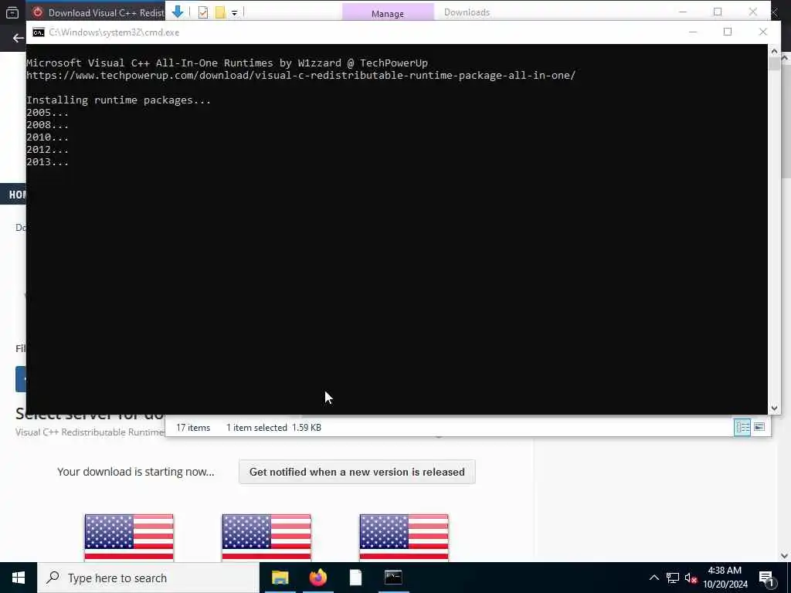Open the Customize Quick Access Toolbar dropdown

click(x=235, y=13)
